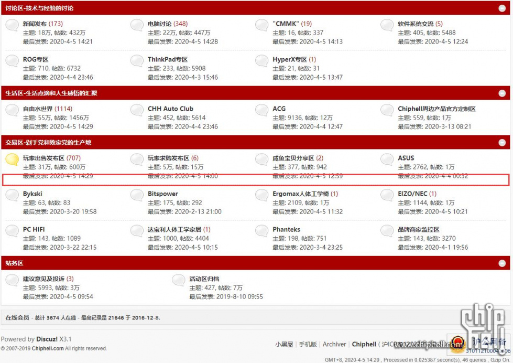513x363 pixels.
Task: Click the icon beside Chiphell周边产品官方定制区
Action: pyautogui.click(x=387, y=110)
